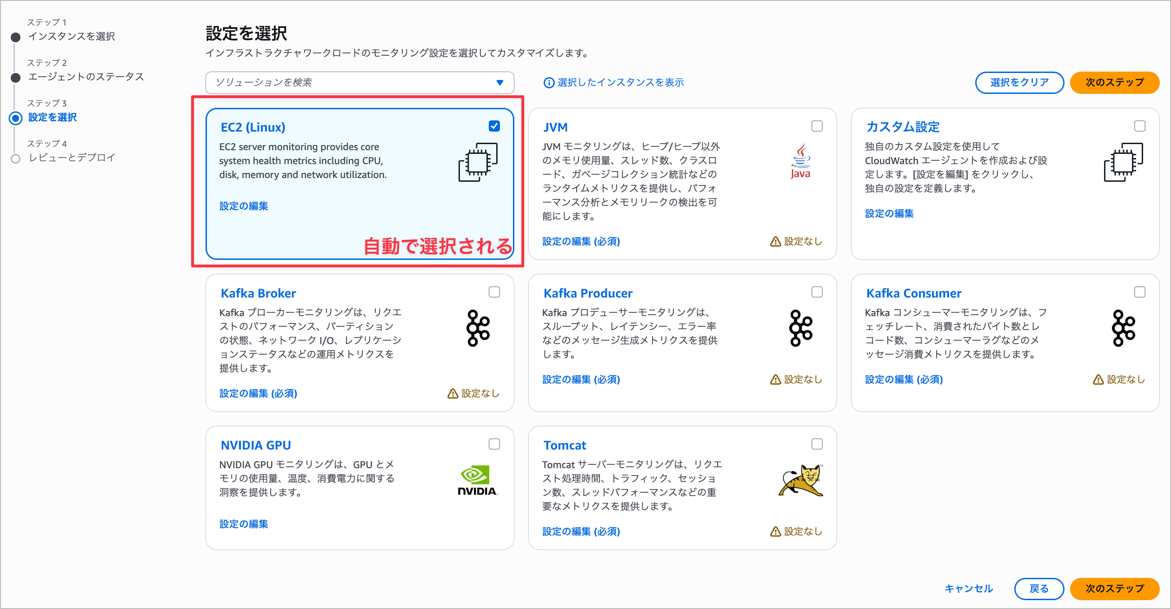
Task: Uncheck the EC2 (Linux) checkbox
Action: (494, 126)
